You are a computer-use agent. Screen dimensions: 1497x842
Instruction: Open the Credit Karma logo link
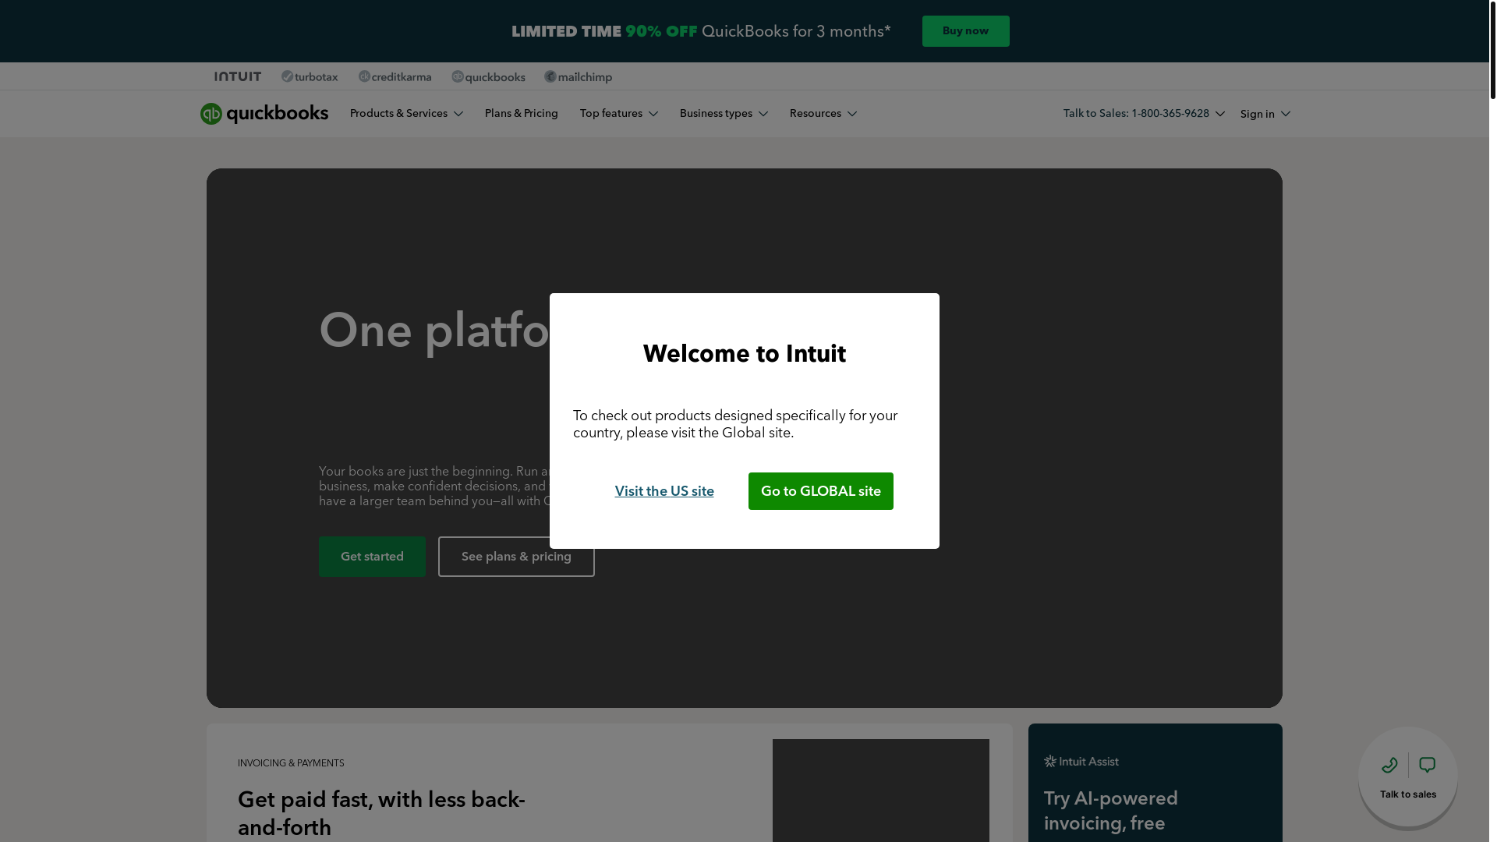[x=395, y=76]
